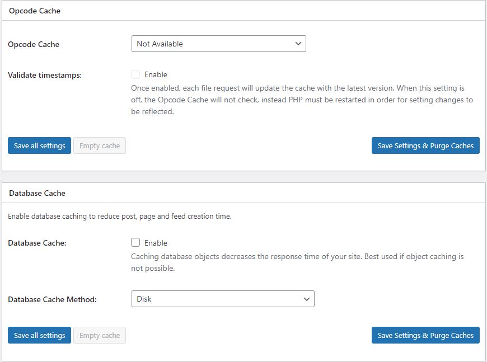The height and width of the screenshot is (362, 487).
Task: Click the 'Enable database caching' intro text
Action: click(x=119, y=217)
